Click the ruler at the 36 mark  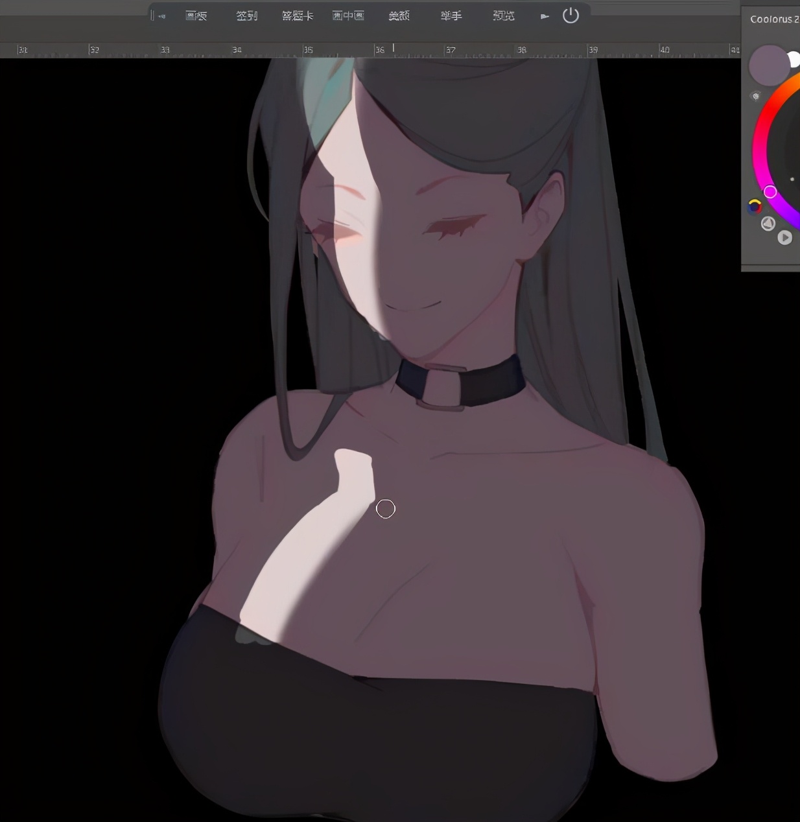tap(380, 50)
